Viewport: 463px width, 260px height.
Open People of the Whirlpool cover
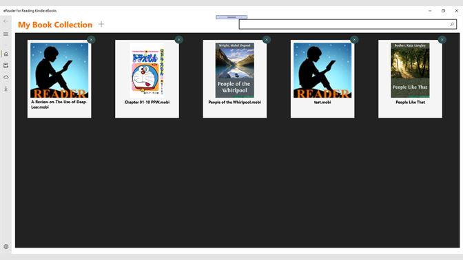click(235, 70)
